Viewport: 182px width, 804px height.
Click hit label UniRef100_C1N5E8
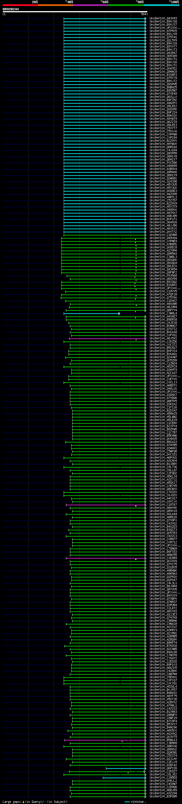pyautogui.click(x=163, y=778)
